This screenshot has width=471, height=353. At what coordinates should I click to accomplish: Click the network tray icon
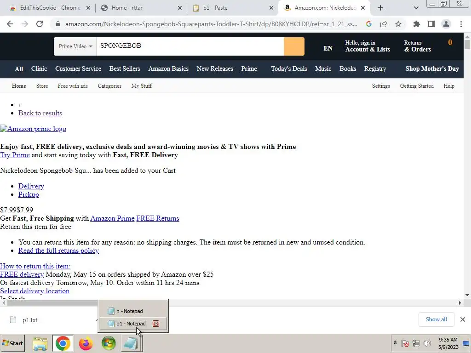pyautogui.click(x=416, y=343)
